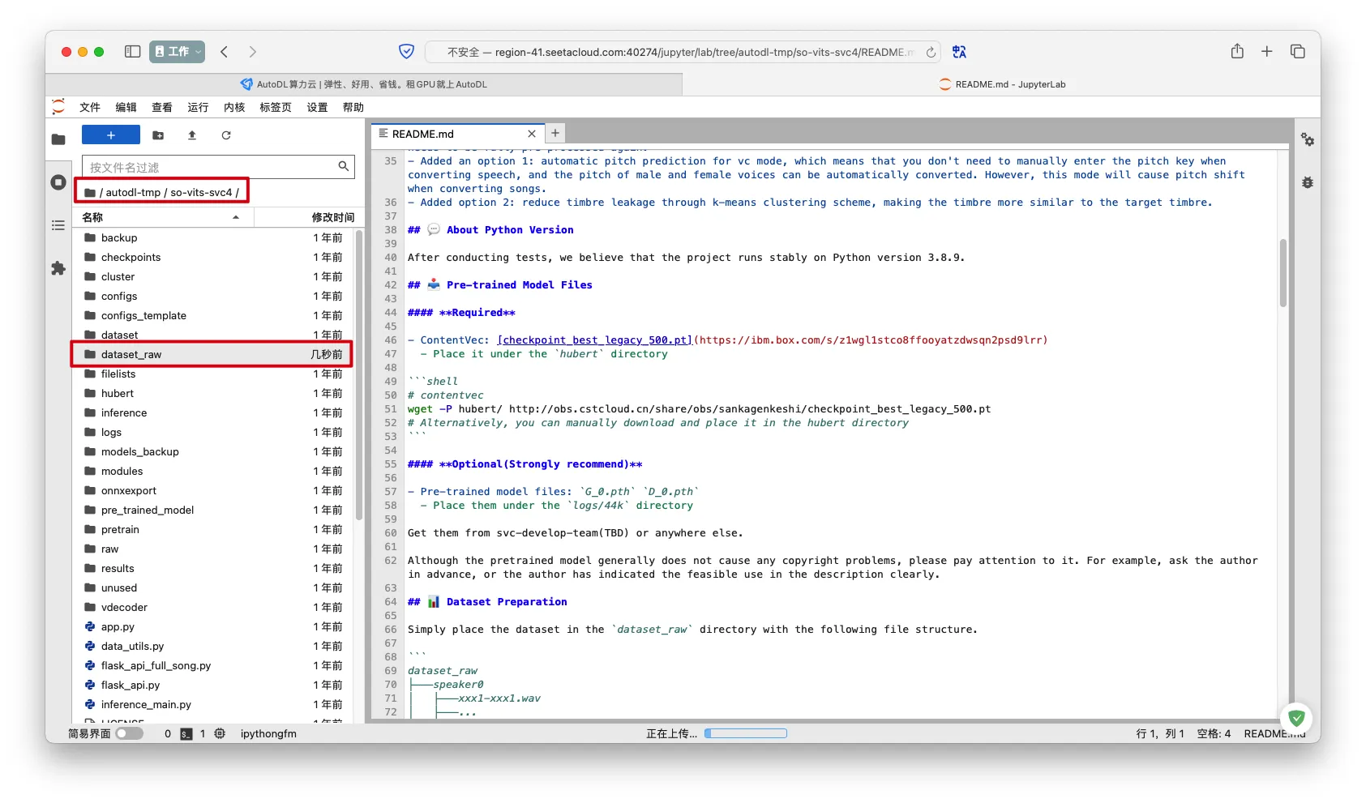Image resolution: width=1366 pixels, height=803 pixels.
Task: Switch to the README.md - JupyterLab browser tab
Action: point(1001,84)
